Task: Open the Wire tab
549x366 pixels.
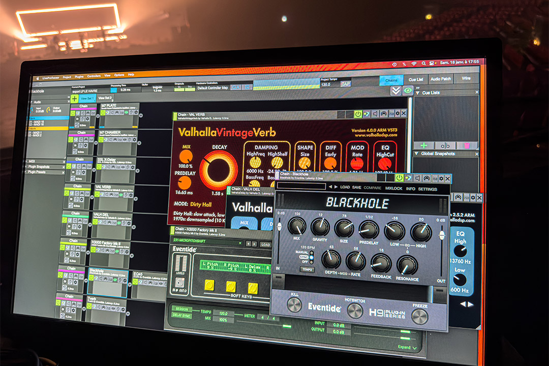Action: tap(466, 78)
